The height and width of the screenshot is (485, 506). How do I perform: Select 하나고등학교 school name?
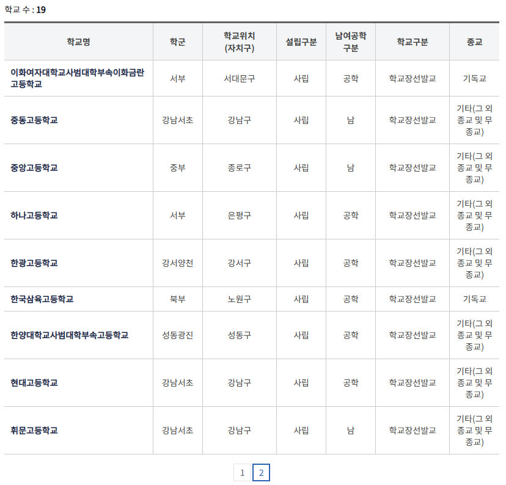34,216
